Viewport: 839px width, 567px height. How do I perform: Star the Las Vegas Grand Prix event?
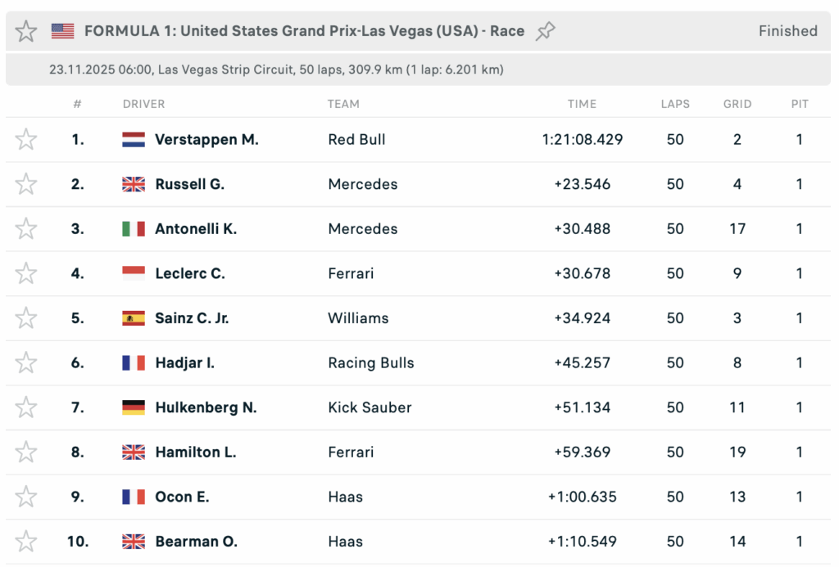tap(26, 31)
